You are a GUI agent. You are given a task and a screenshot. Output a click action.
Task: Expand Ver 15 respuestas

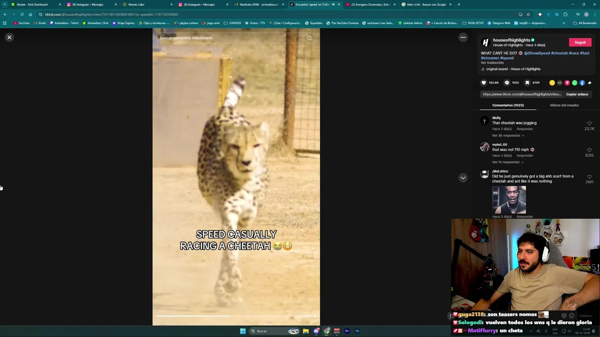click(x=508, y=162)
